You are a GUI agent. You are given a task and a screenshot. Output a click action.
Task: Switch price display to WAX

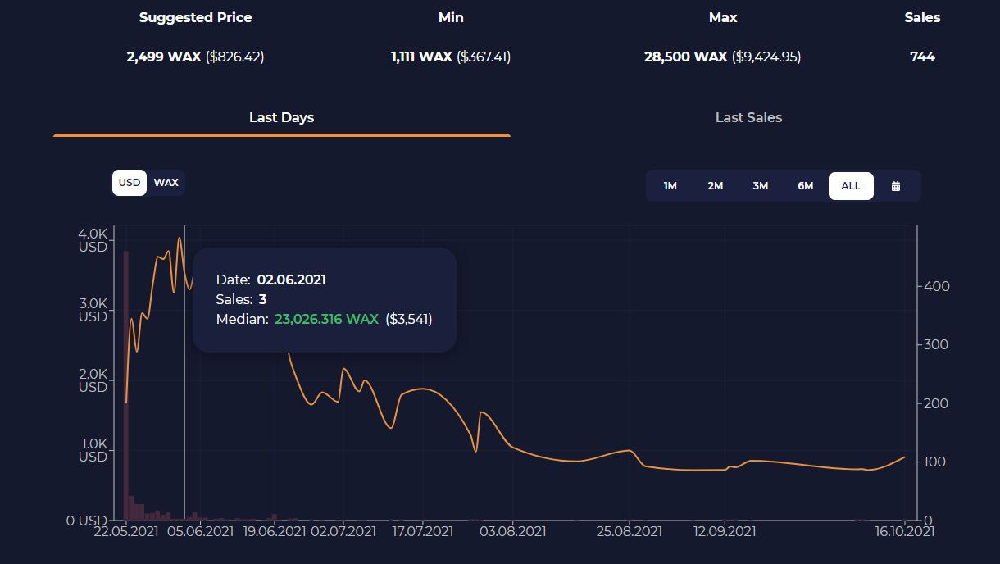166,183
